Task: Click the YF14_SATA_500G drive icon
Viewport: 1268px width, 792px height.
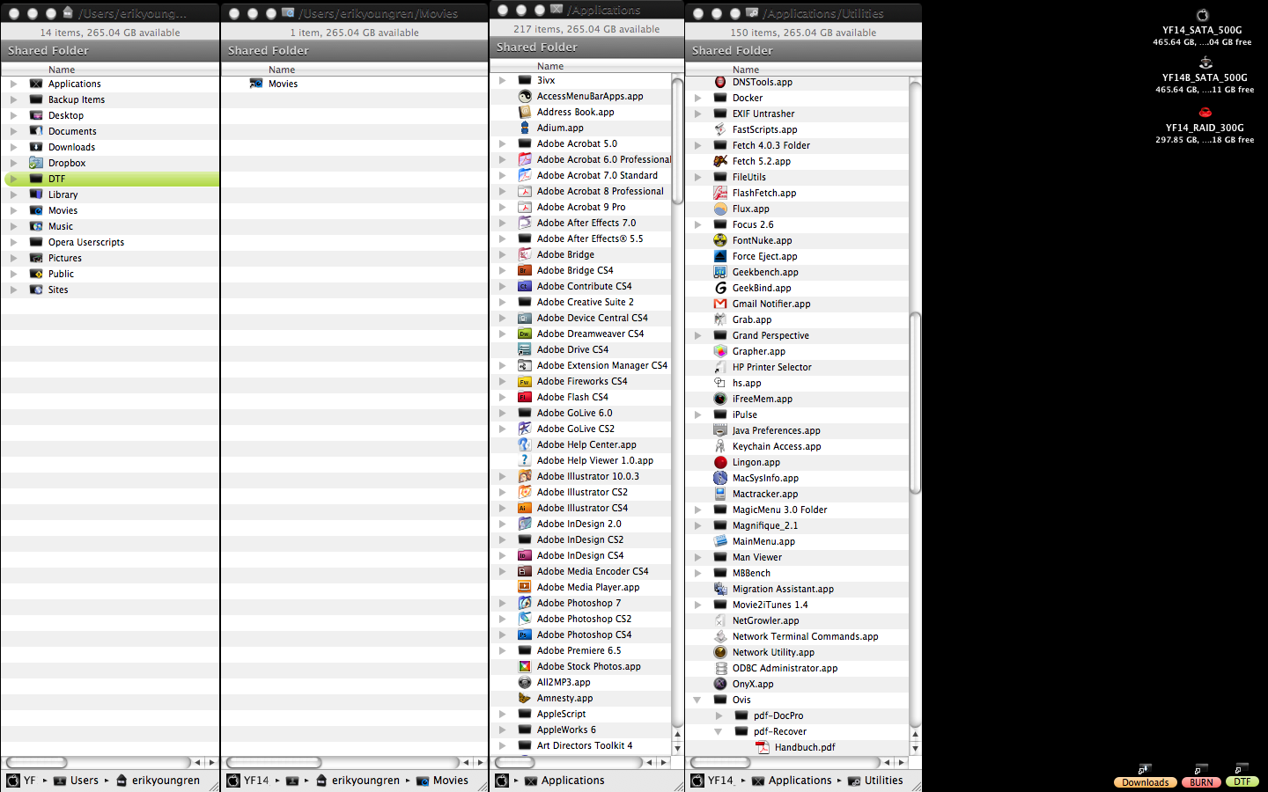Action: point(1202,15)
